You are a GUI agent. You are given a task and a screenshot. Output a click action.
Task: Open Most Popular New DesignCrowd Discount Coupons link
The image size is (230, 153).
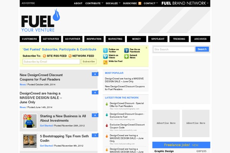(x=125, y=88)
